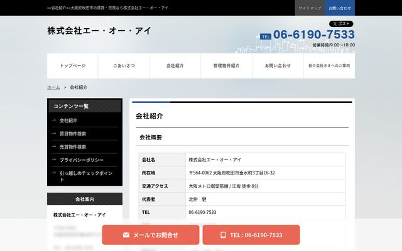Click the メールでお問合せ button
The width and height of the screenshot is (402, 251).
coord(151,235)
